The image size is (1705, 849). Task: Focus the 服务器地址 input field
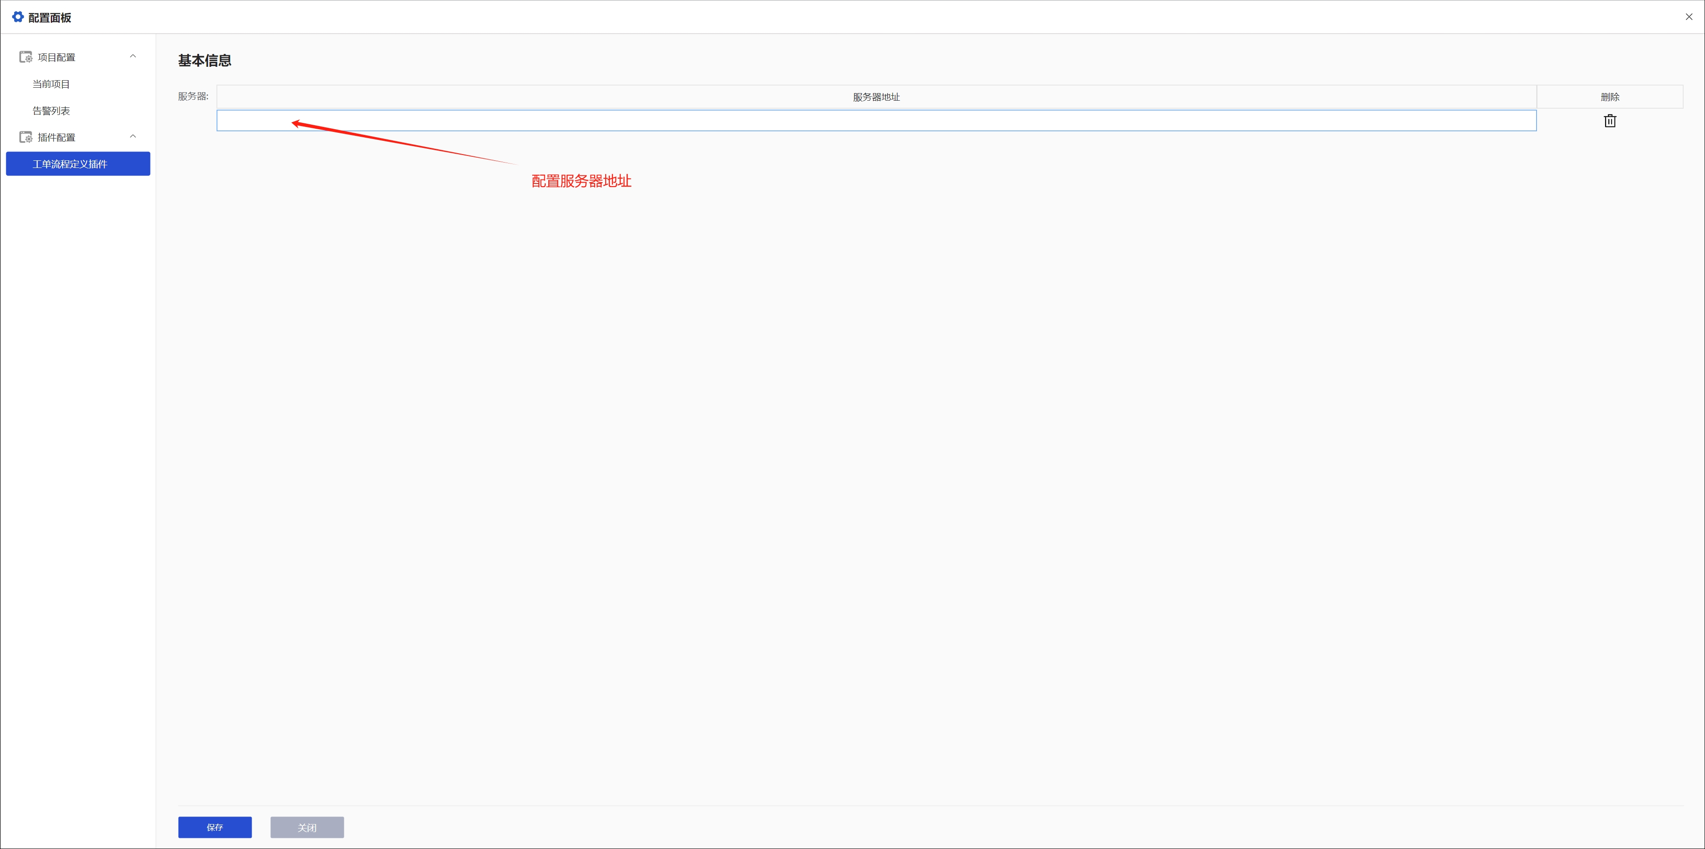click(x=876, y=120)
